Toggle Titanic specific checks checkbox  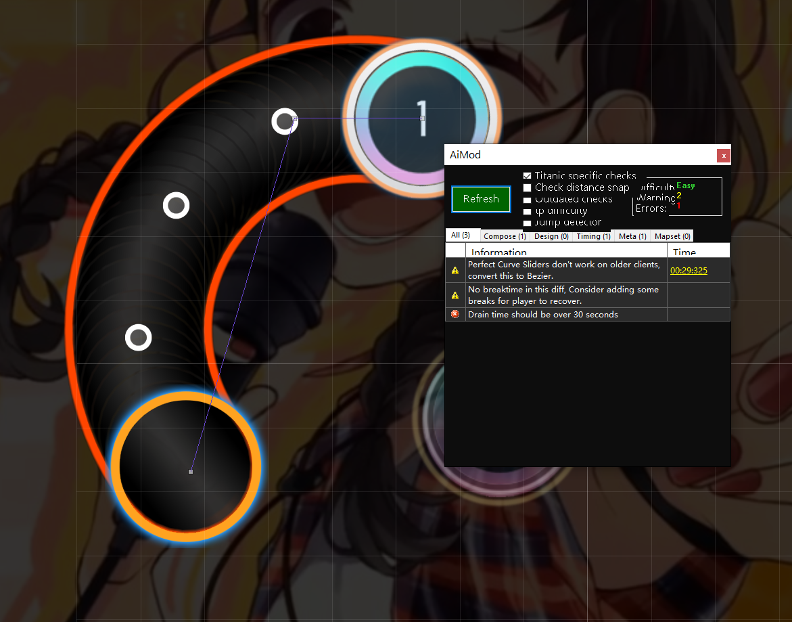click(528, 176)
